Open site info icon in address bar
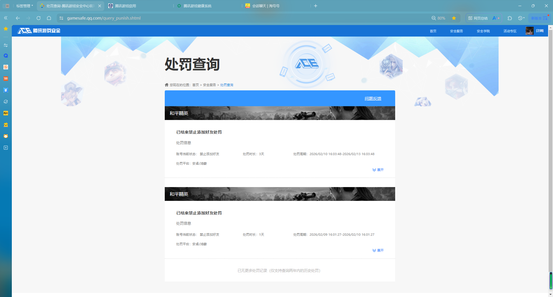Screen dimensions: 553x297 tap(61, 18)
